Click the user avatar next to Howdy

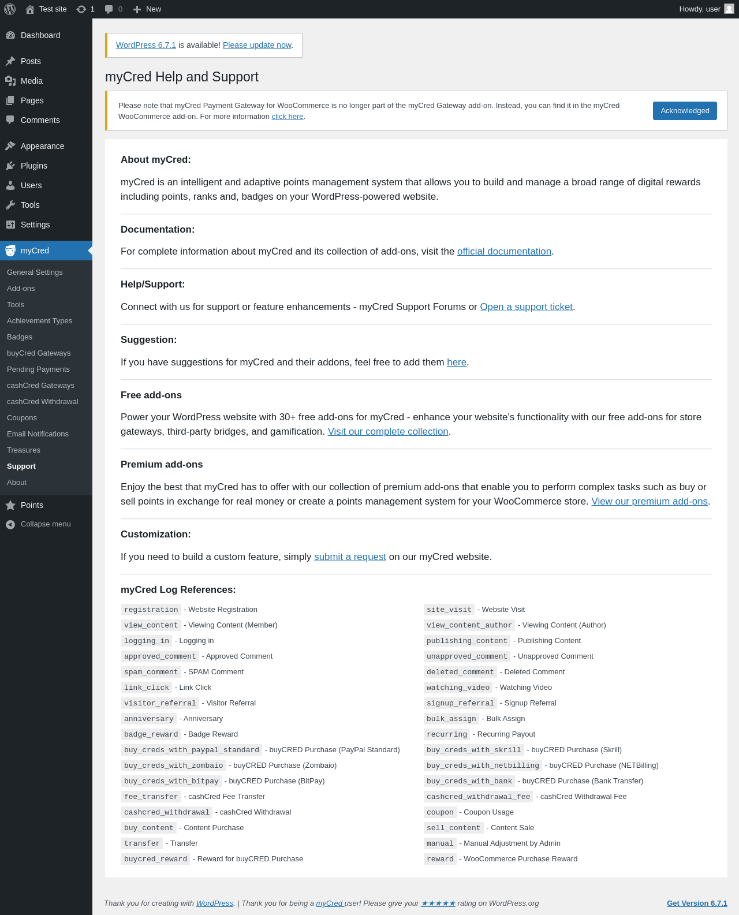point(729,9)
